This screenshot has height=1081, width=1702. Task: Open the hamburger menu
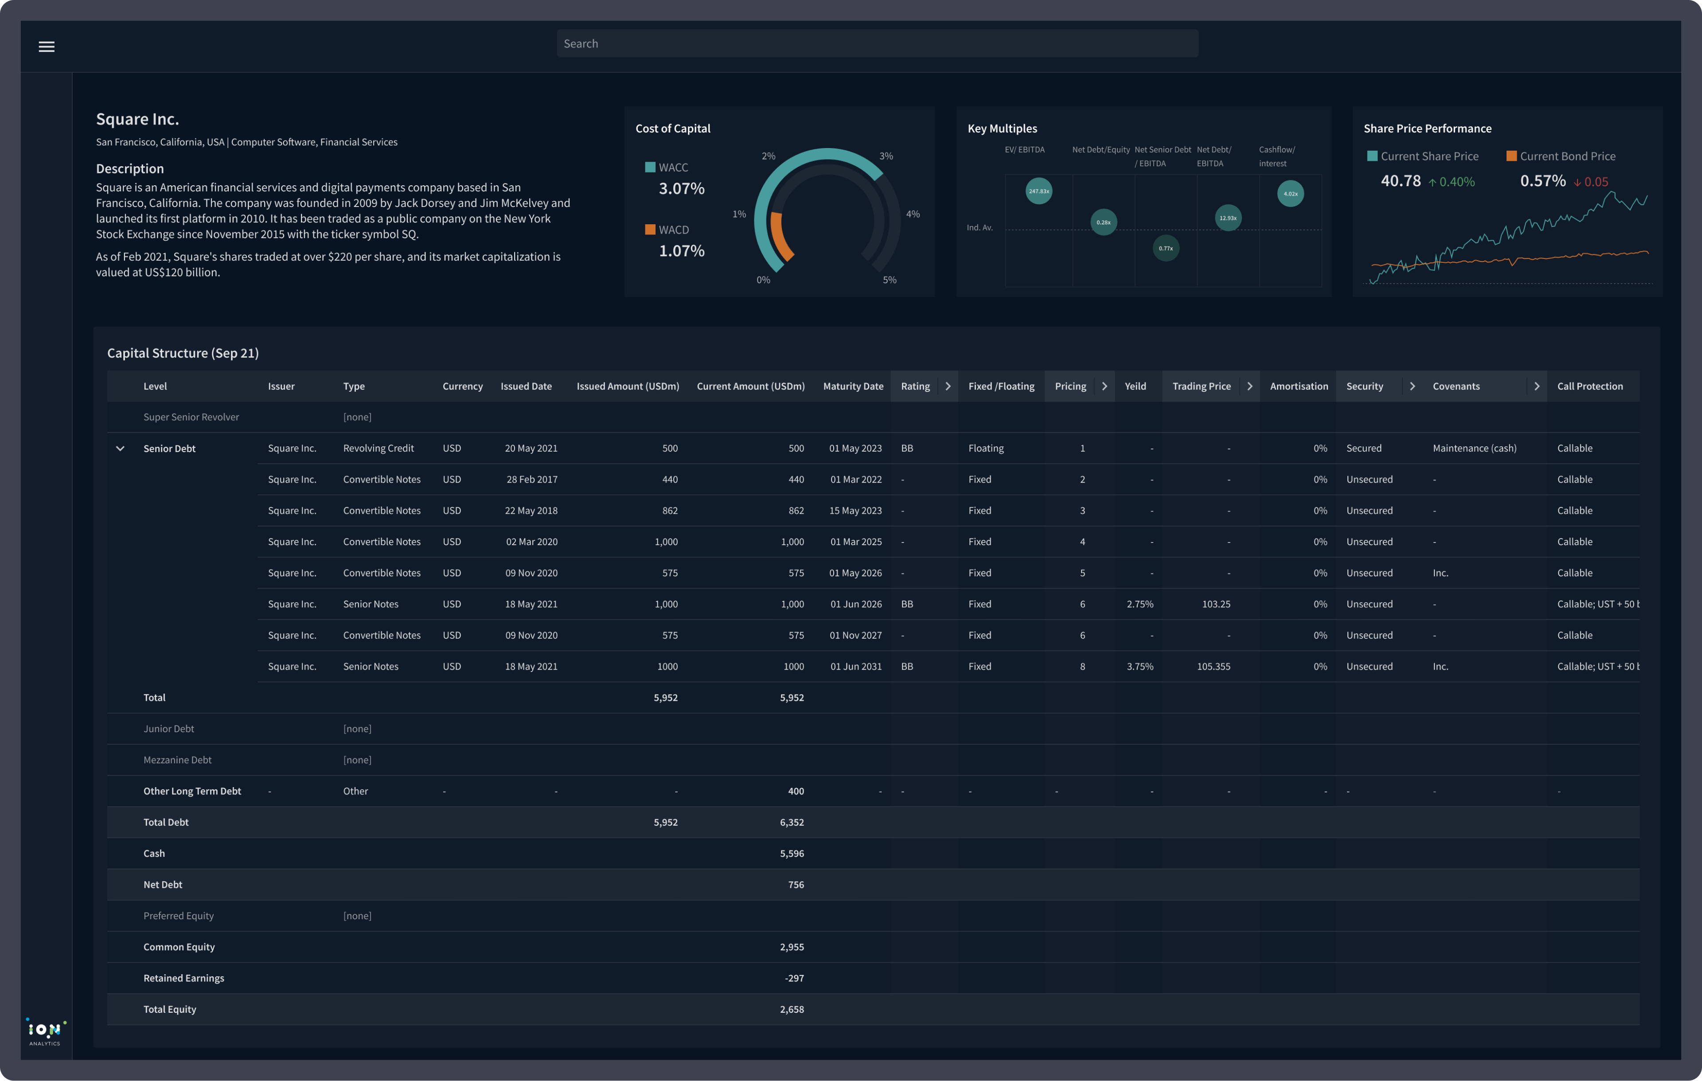(47, 47)
